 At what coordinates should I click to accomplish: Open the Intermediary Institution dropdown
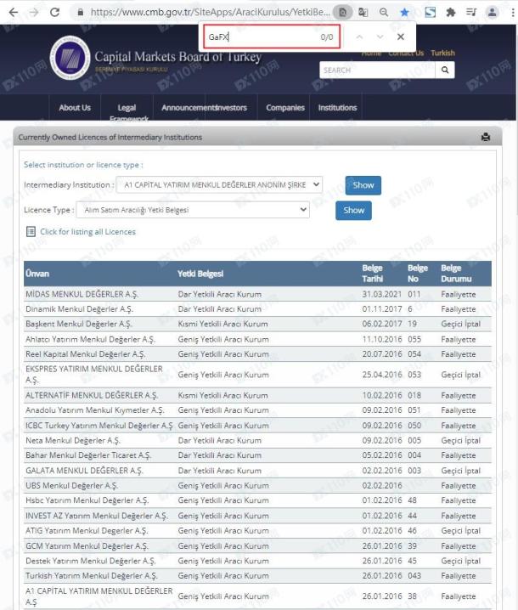coord(219,185)
